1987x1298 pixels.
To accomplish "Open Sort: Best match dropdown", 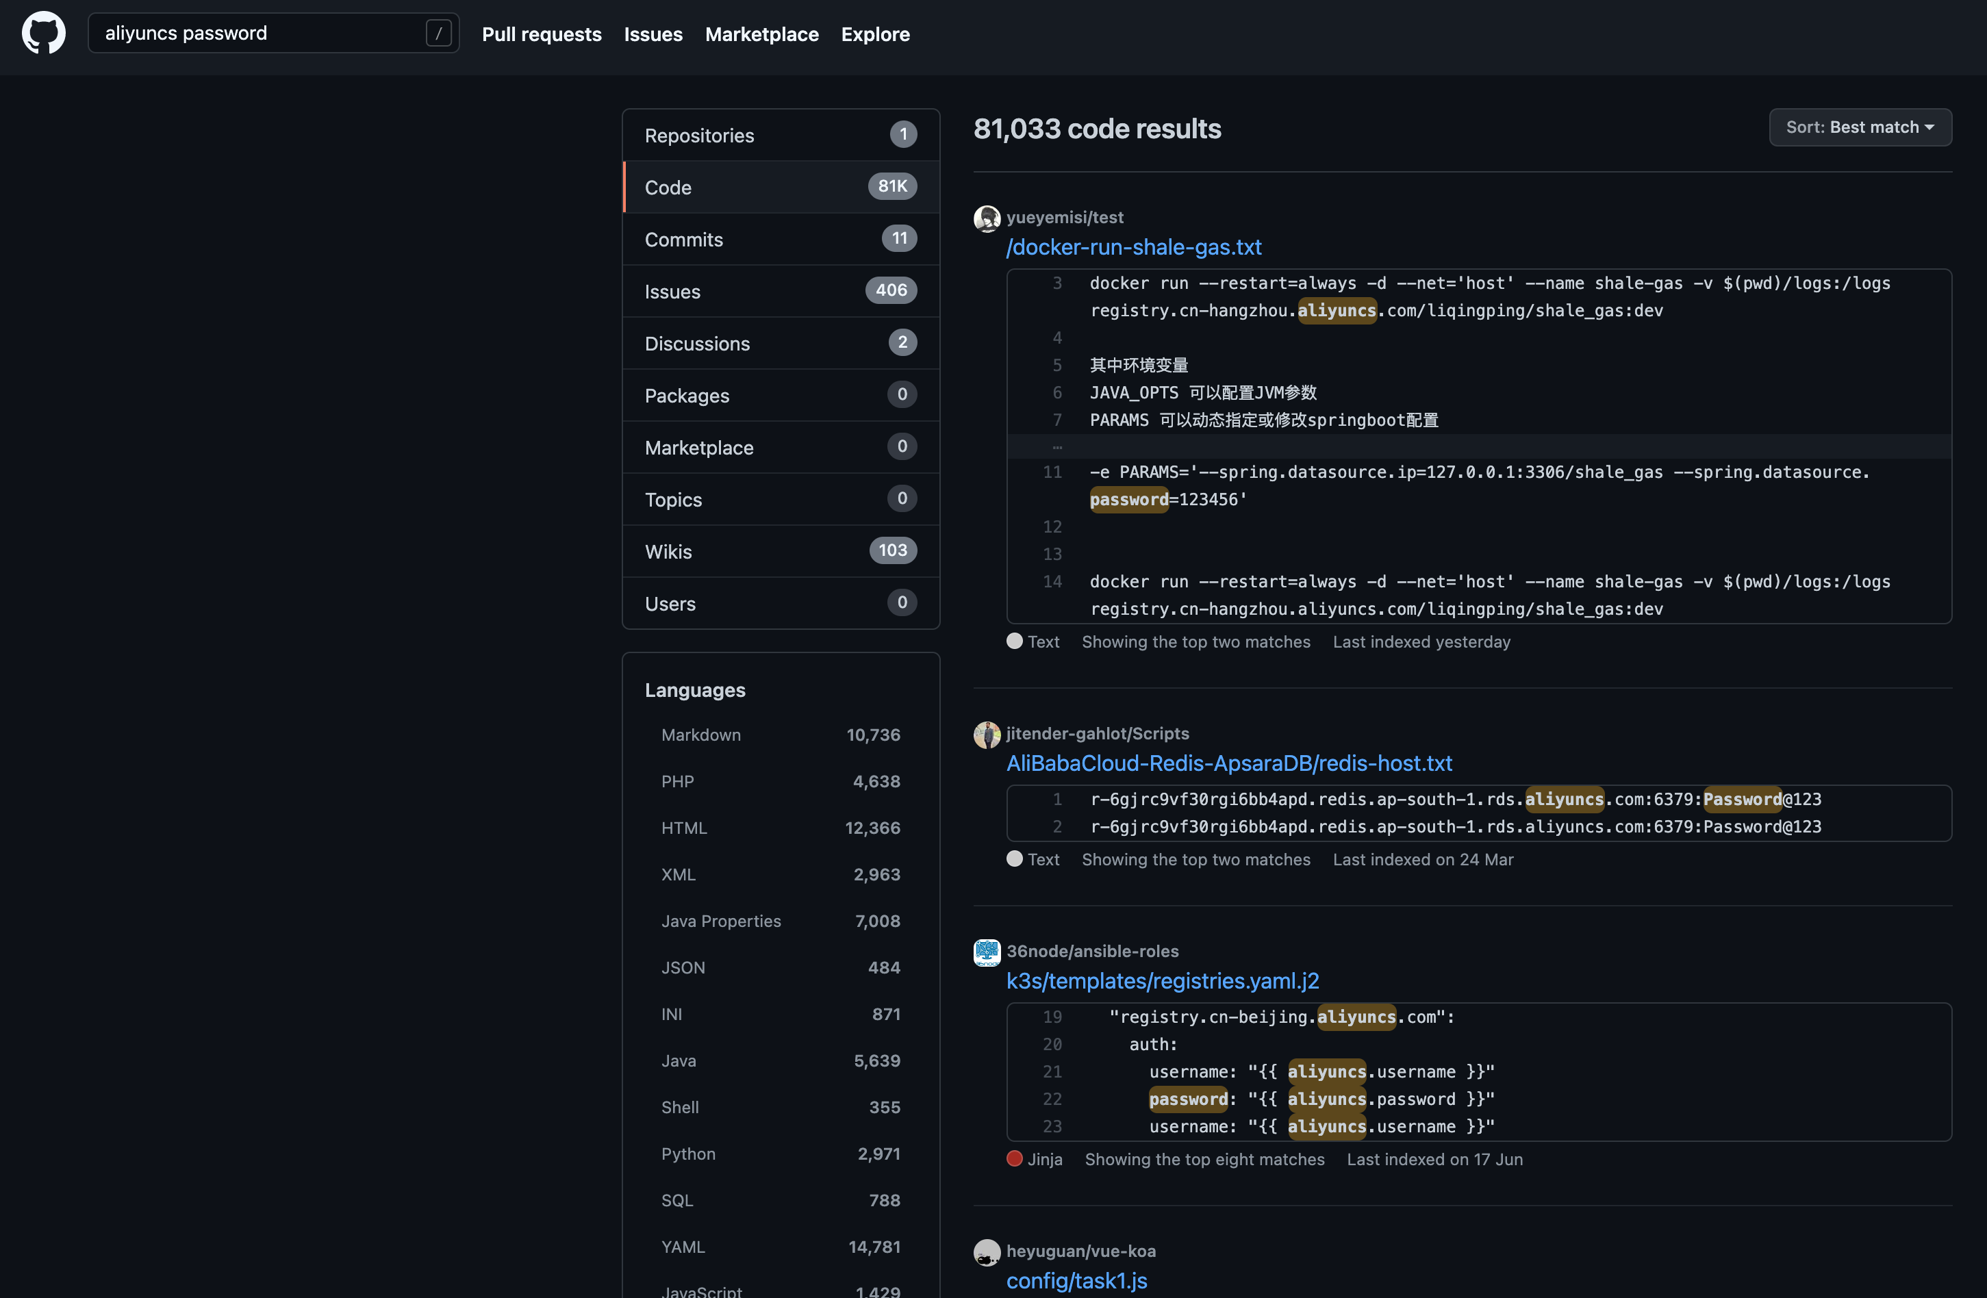I will pyautogui.click(x=1860, y=125).
